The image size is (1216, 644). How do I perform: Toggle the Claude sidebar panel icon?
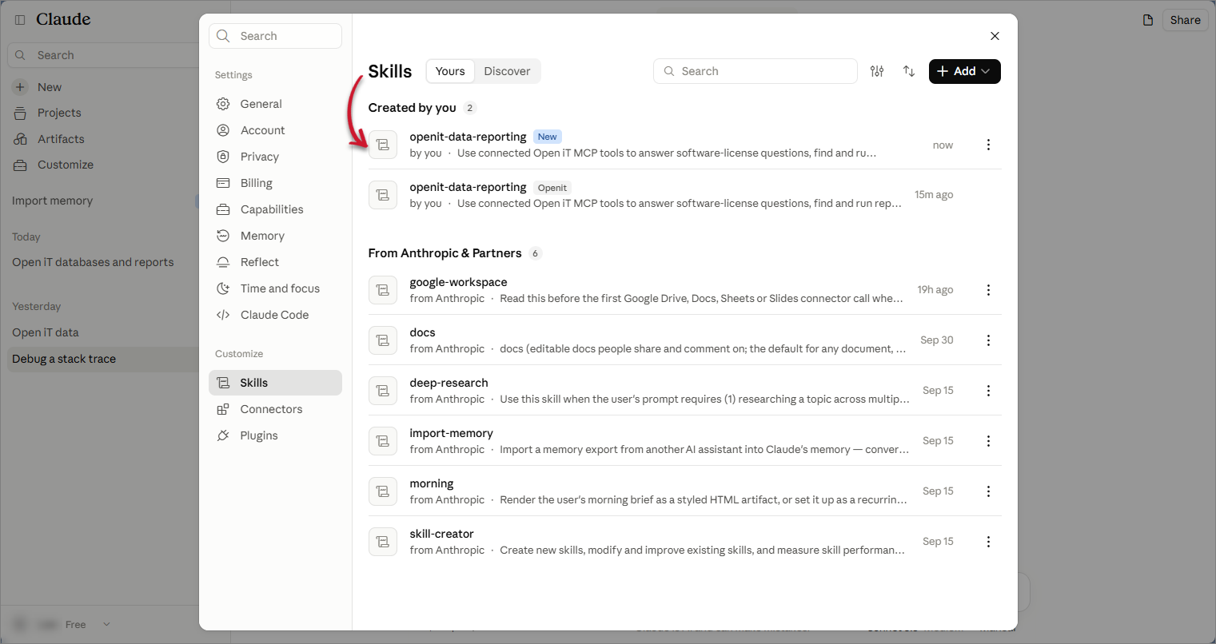click(x=20, y=19)
